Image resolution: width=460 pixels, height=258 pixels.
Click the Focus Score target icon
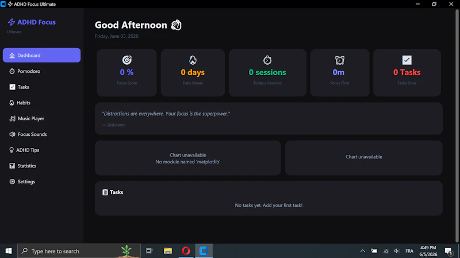126,60
